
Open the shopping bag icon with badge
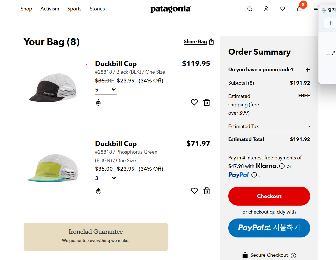[x=299, y=9]
